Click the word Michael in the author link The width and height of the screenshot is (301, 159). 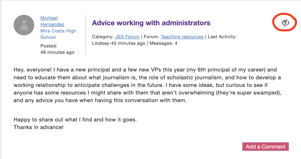49,18
